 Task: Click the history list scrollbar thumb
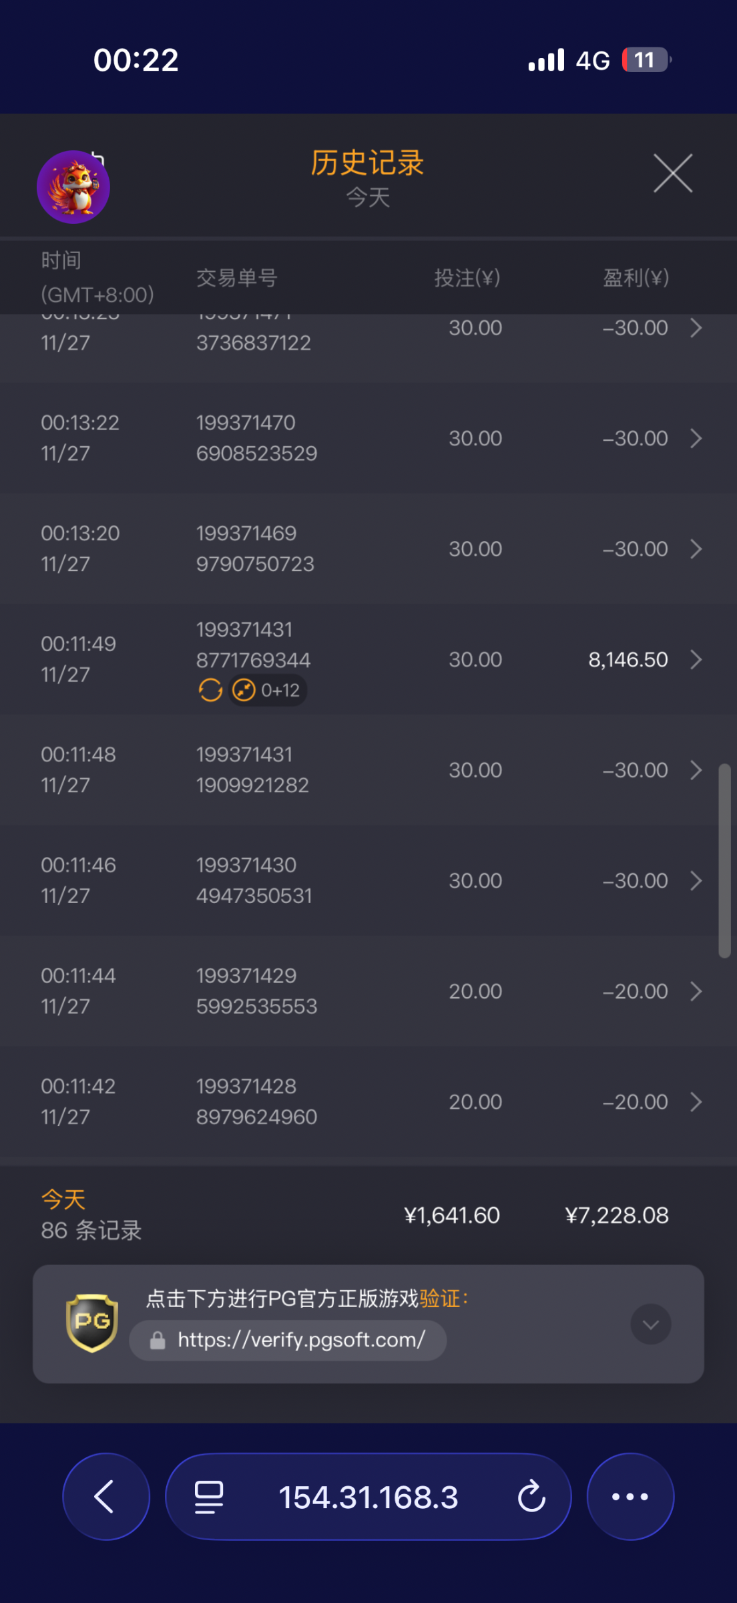pos(724,862)
